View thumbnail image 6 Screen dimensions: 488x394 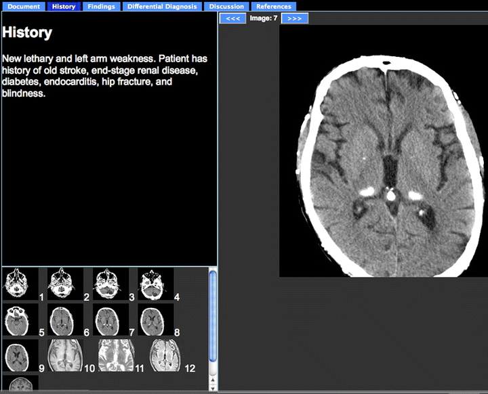click(64, 320)
